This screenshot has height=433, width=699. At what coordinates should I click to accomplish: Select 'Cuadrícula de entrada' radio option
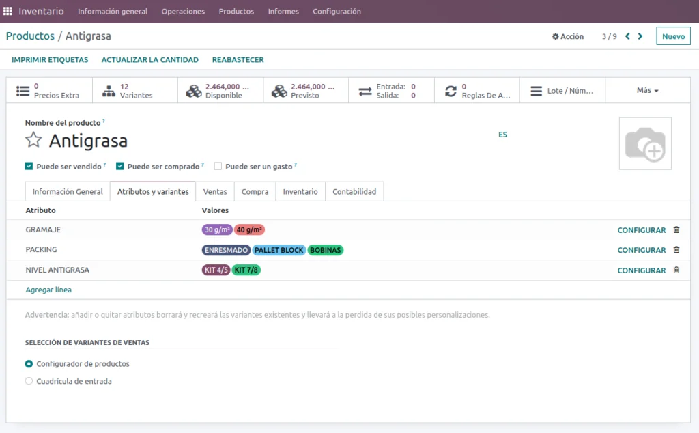29,381
